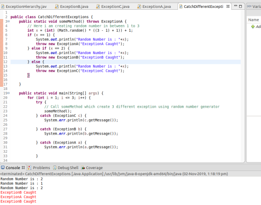Click the 'catch (ExceptionA a)' line
Viewport: 261px width, 205px height.
pos(61,143)
